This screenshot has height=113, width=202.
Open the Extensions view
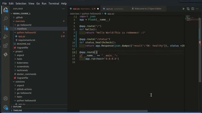[x=5, y=46]
